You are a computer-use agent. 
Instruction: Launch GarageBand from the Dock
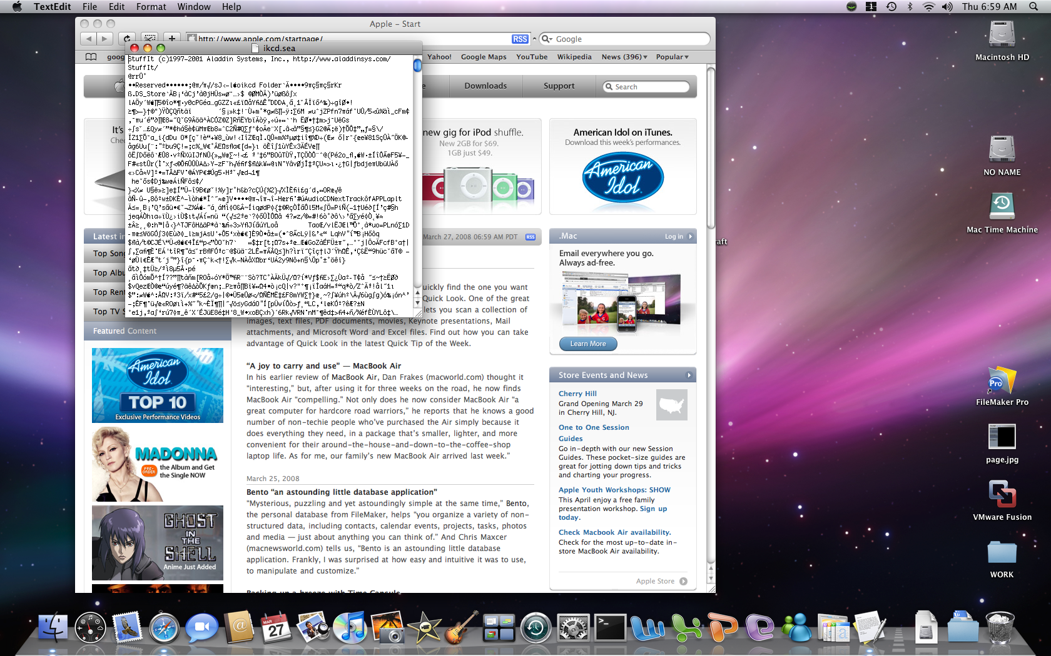462,627
